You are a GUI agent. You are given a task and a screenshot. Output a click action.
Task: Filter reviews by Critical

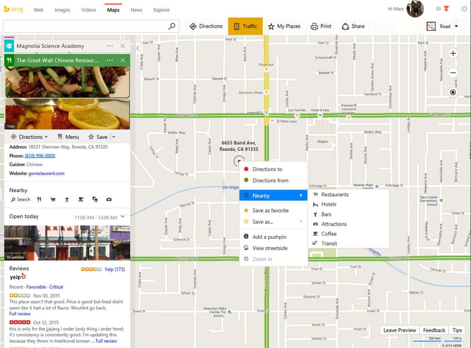pos(56,287)
